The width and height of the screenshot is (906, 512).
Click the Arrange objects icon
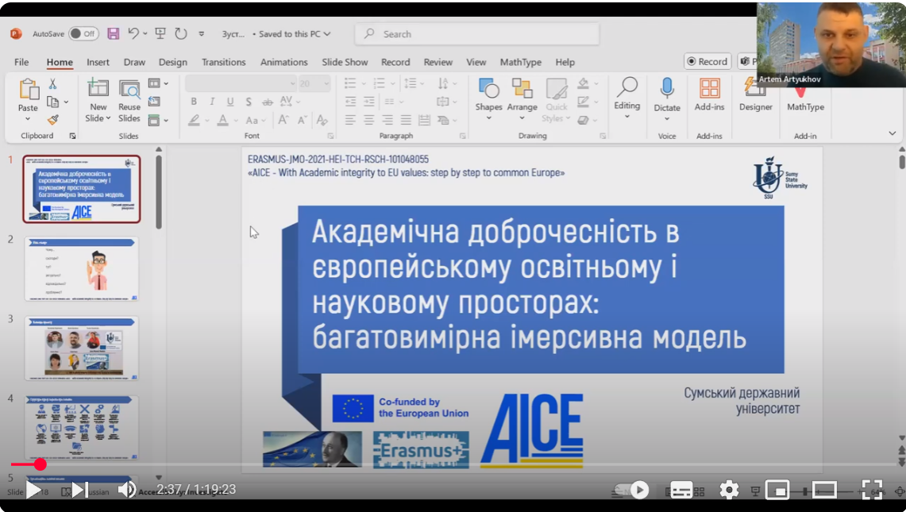coord(522,88)
